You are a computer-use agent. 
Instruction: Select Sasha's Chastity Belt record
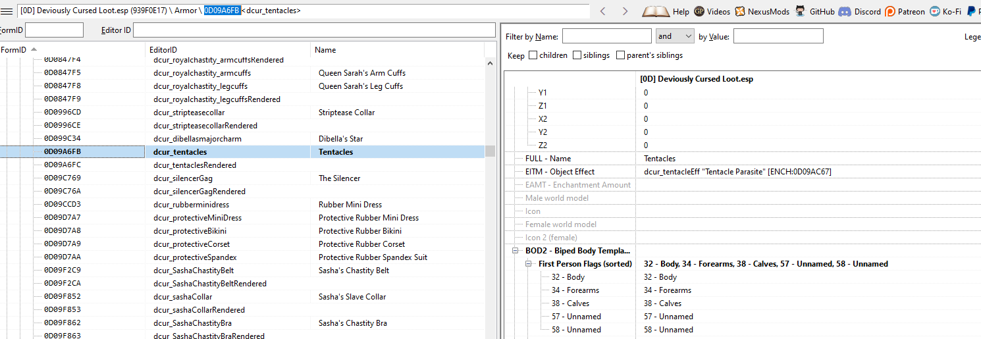(242, 271)
